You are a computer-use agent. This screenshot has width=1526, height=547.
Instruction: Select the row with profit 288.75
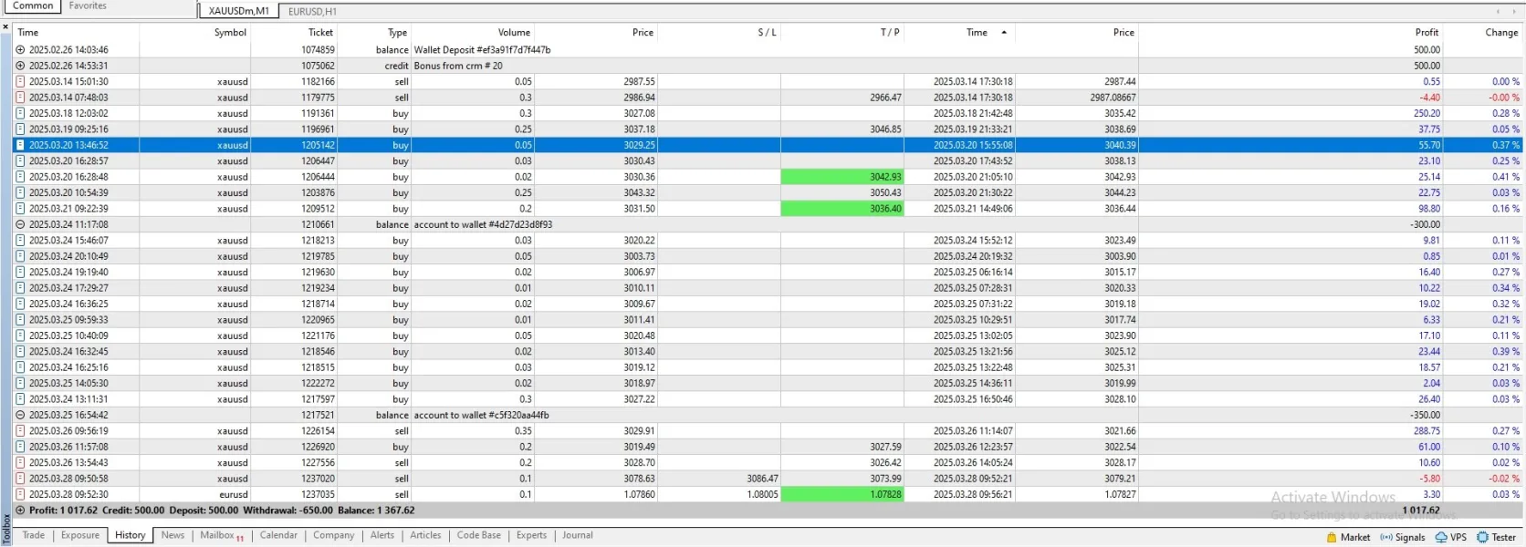point(767,431)
